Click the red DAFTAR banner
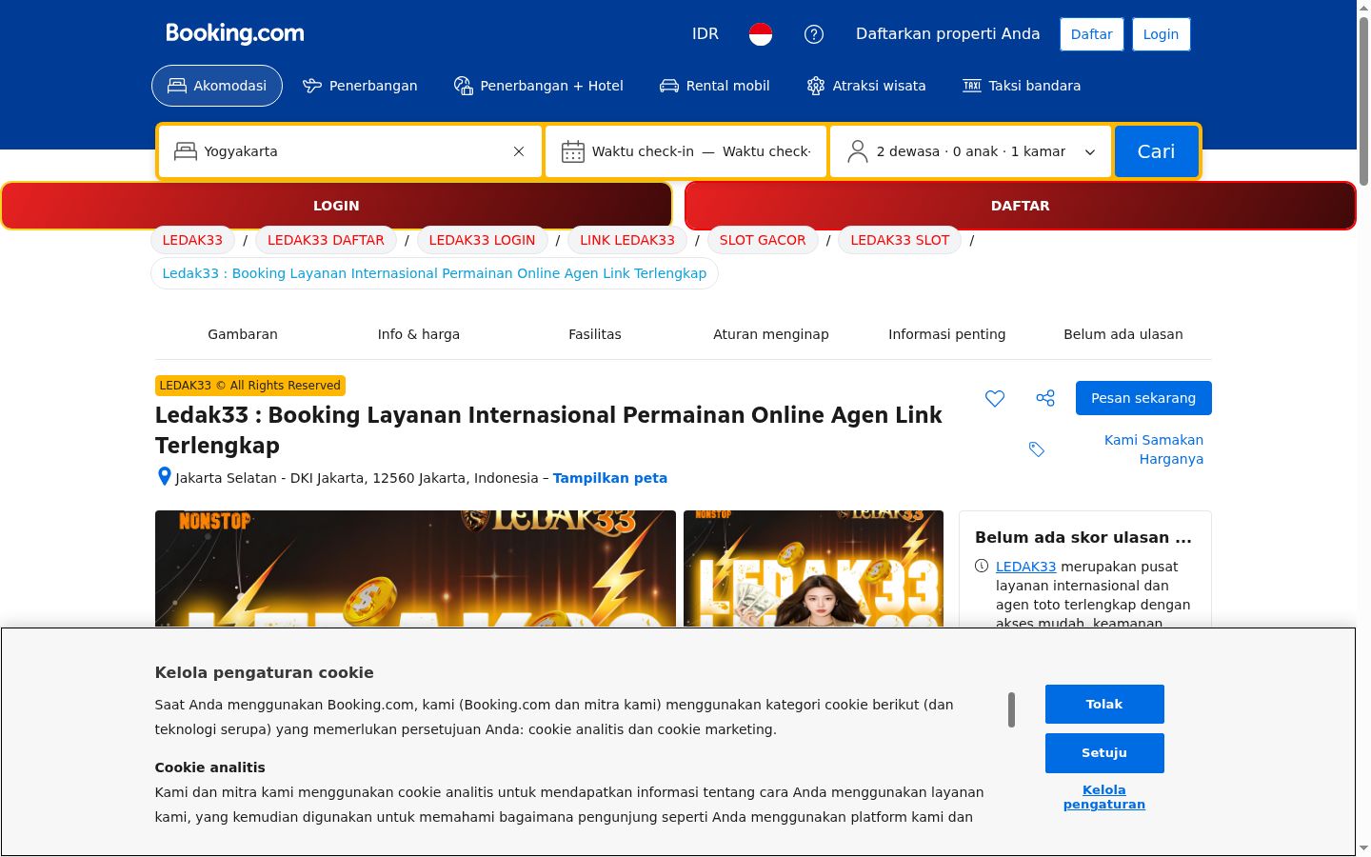Viewport: 1371px width, 857px height. tap(1020, 206)
